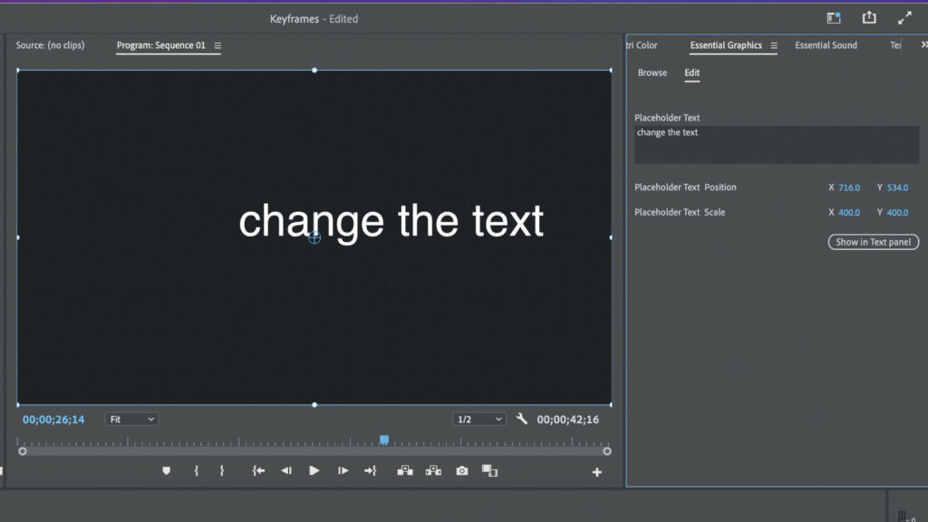Screen dimensions: 928x522
Task: Open the button editor plus icon
Action: [x=596, y=472]
